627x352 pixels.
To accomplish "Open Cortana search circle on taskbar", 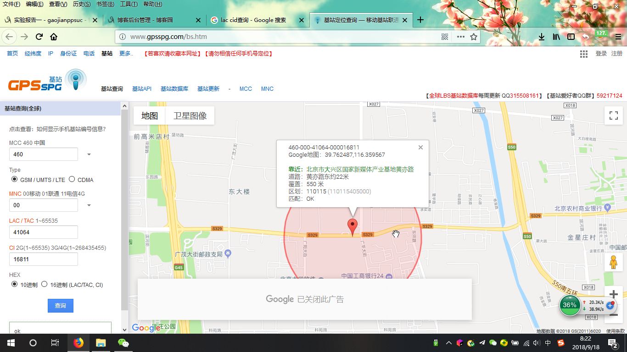I will (33, 343).
